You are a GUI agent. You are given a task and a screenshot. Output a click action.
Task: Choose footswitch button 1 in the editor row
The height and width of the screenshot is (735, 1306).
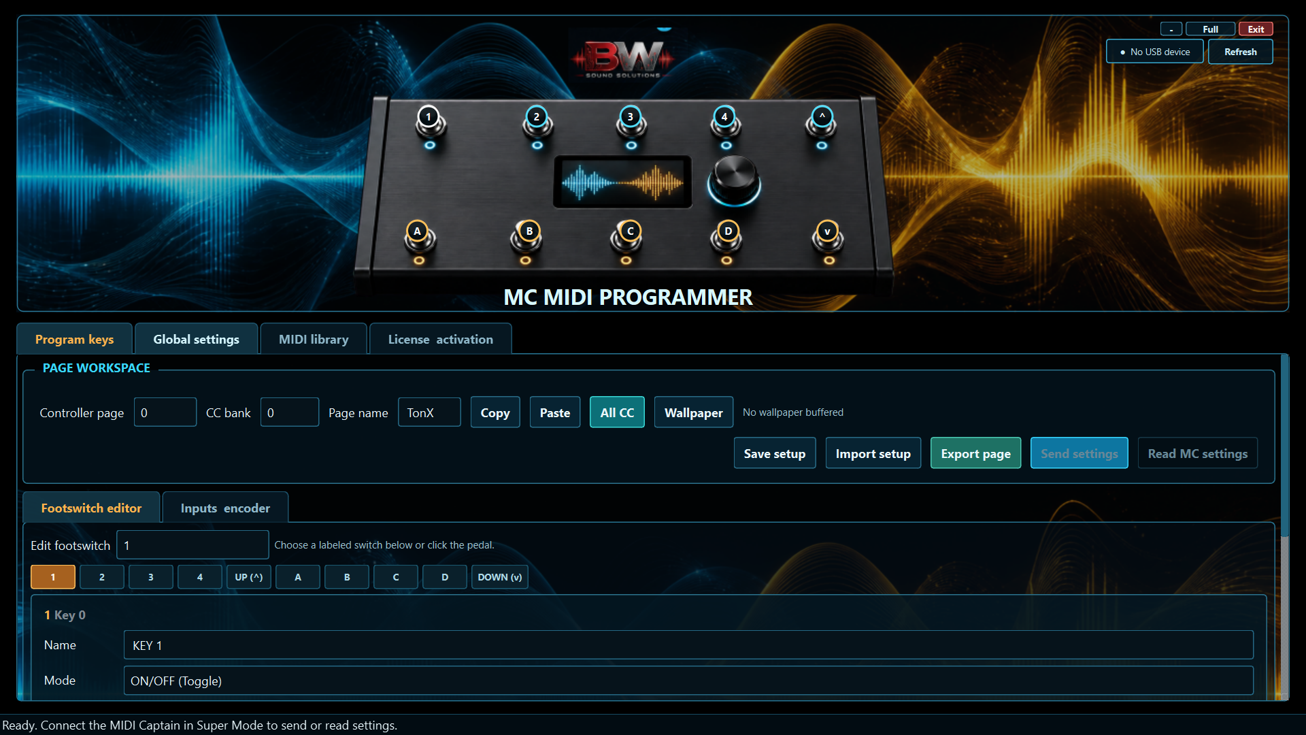pos(53,577)
